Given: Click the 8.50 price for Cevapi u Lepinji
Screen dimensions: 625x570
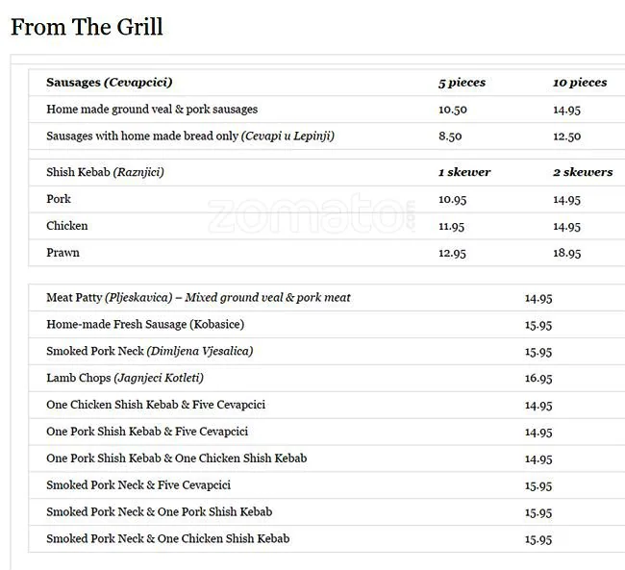Looking at the screenshot, I should 450,136.
